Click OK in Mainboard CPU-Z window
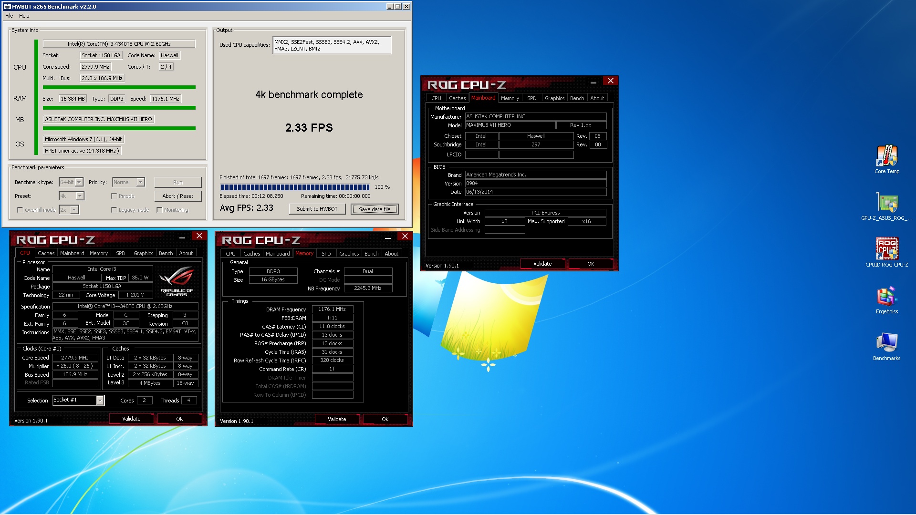Viewport: 916px width, 515px height. 591,264
